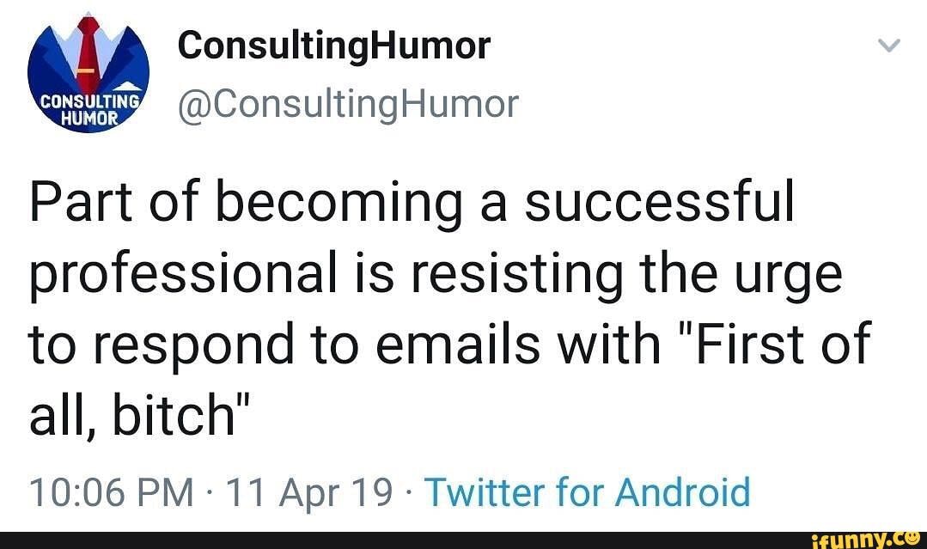Click the "11 Apr 19" tweet date
Viewport: 927px width, 549px height.
click(x=305, y=492)
